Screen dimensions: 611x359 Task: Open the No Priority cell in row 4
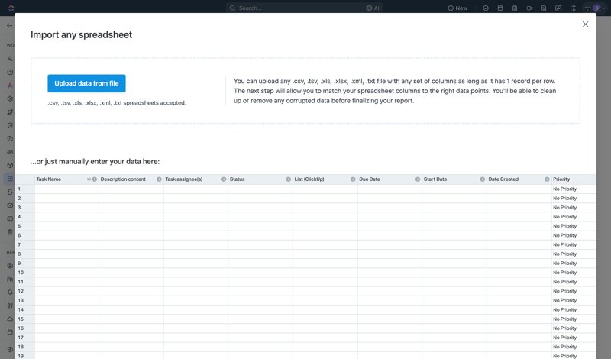pos(574,217)
